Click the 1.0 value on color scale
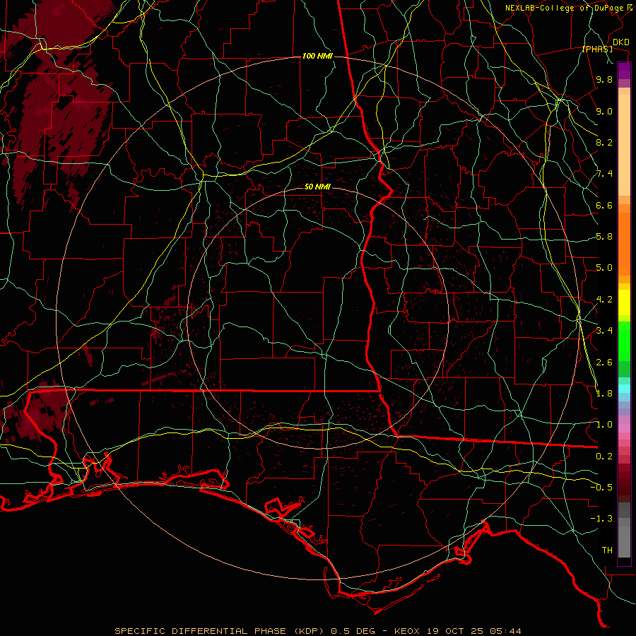Viewport: 636px width, 636px height. pyautogui.click(x=604, y=425)
